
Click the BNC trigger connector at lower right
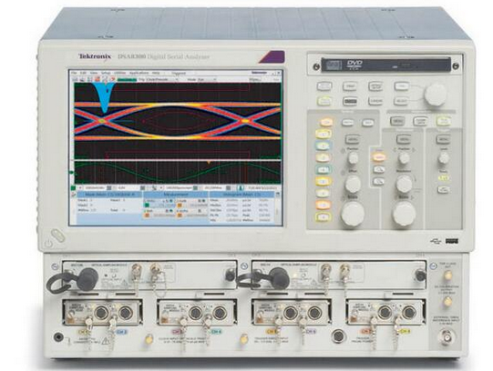click(447, 336)
